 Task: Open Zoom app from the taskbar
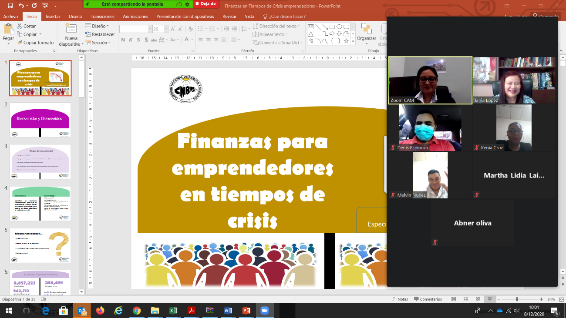click(264, 311)
